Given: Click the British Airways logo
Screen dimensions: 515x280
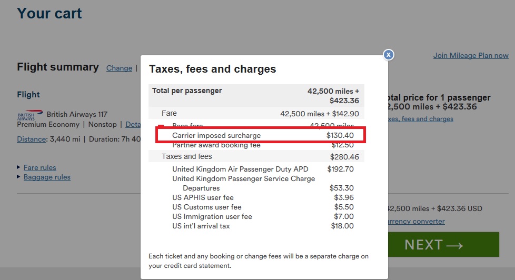Looking at the screenshot, I should tap(30, 115).
